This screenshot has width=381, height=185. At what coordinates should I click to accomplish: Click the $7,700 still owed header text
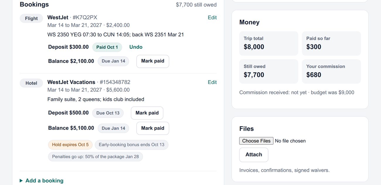click(x=196, y=5)
